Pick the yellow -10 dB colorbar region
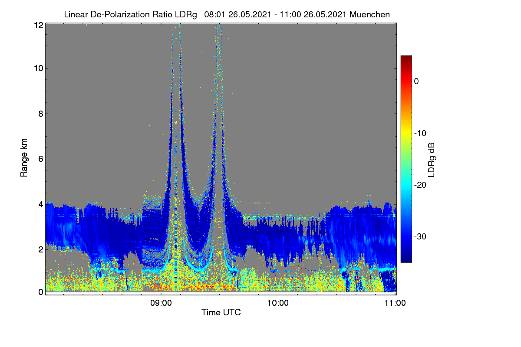This screenshot has width=521, height=347. [x=406, y=133]
